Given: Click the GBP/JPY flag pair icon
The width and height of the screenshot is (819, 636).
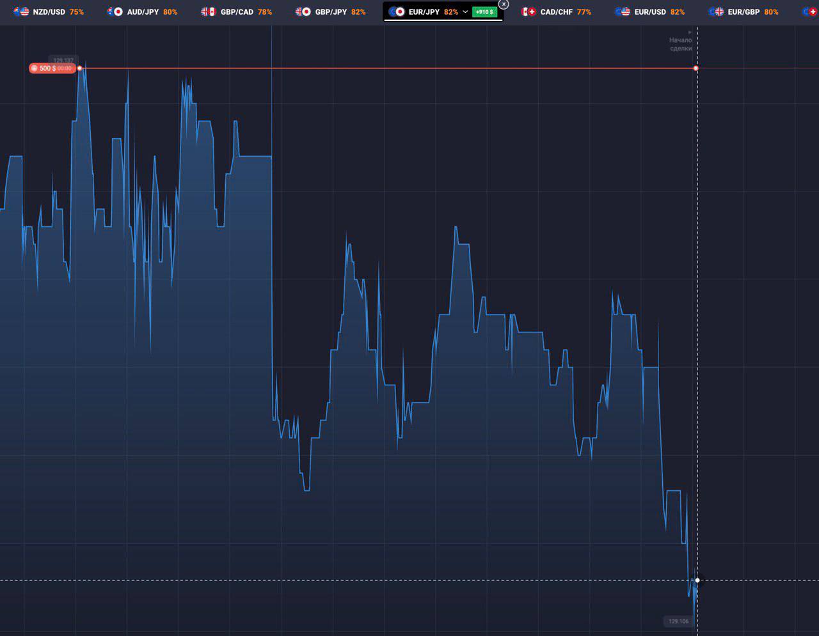Looking at the screenshot, I should tap(303, 12).
